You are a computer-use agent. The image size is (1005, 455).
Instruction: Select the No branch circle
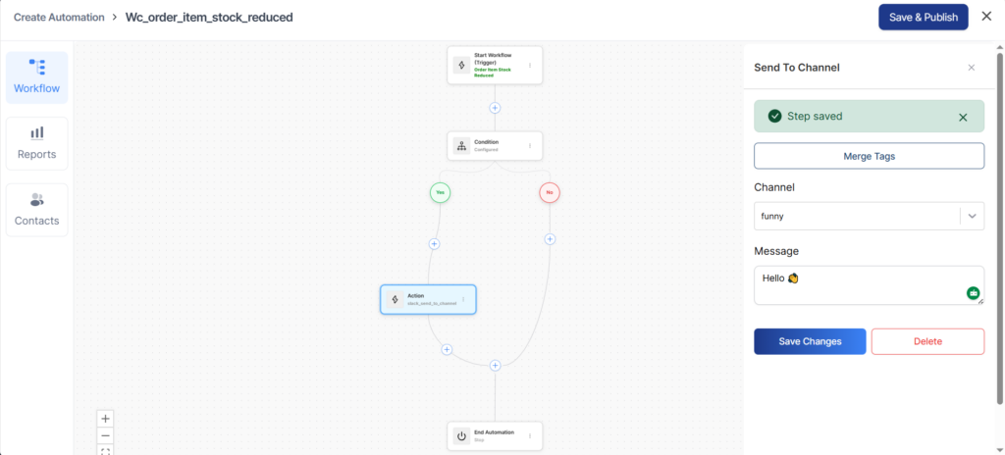click(550, 193)
